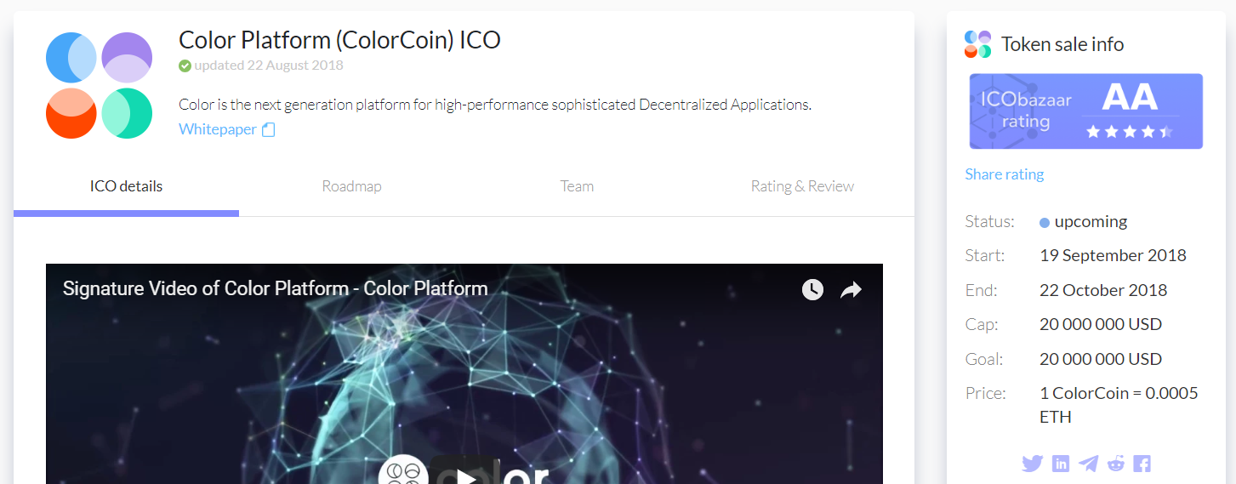This screenshot has width=1236, height=484.
Task: Click the document icon beside Whitepaper
Action: pyautogui.click(x=268, y=130)
